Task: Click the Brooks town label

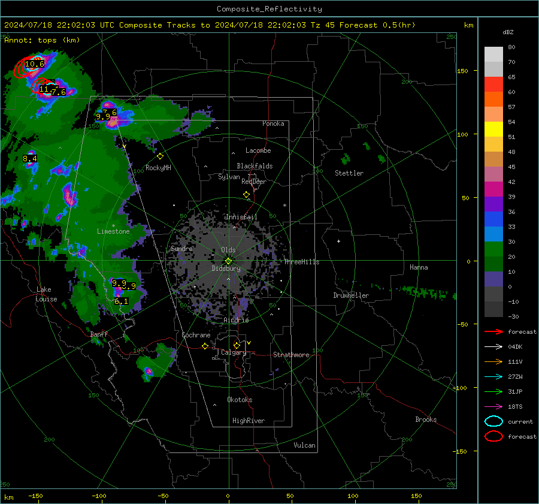Action: click(426, 420)
